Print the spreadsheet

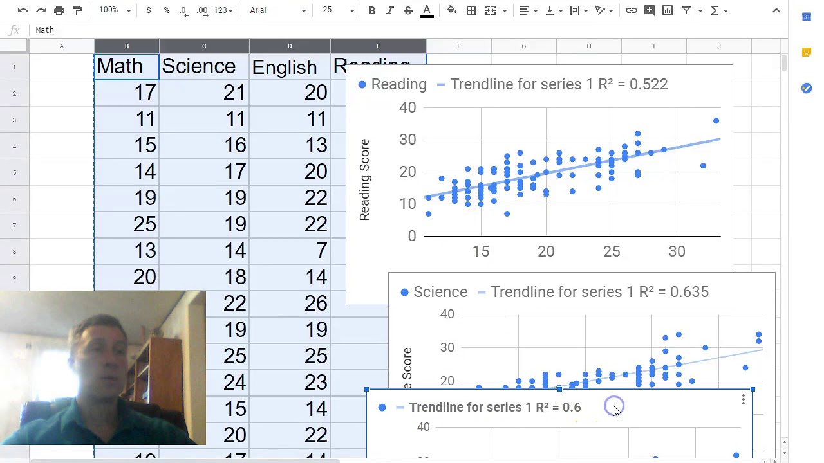(x=59, y=10)
